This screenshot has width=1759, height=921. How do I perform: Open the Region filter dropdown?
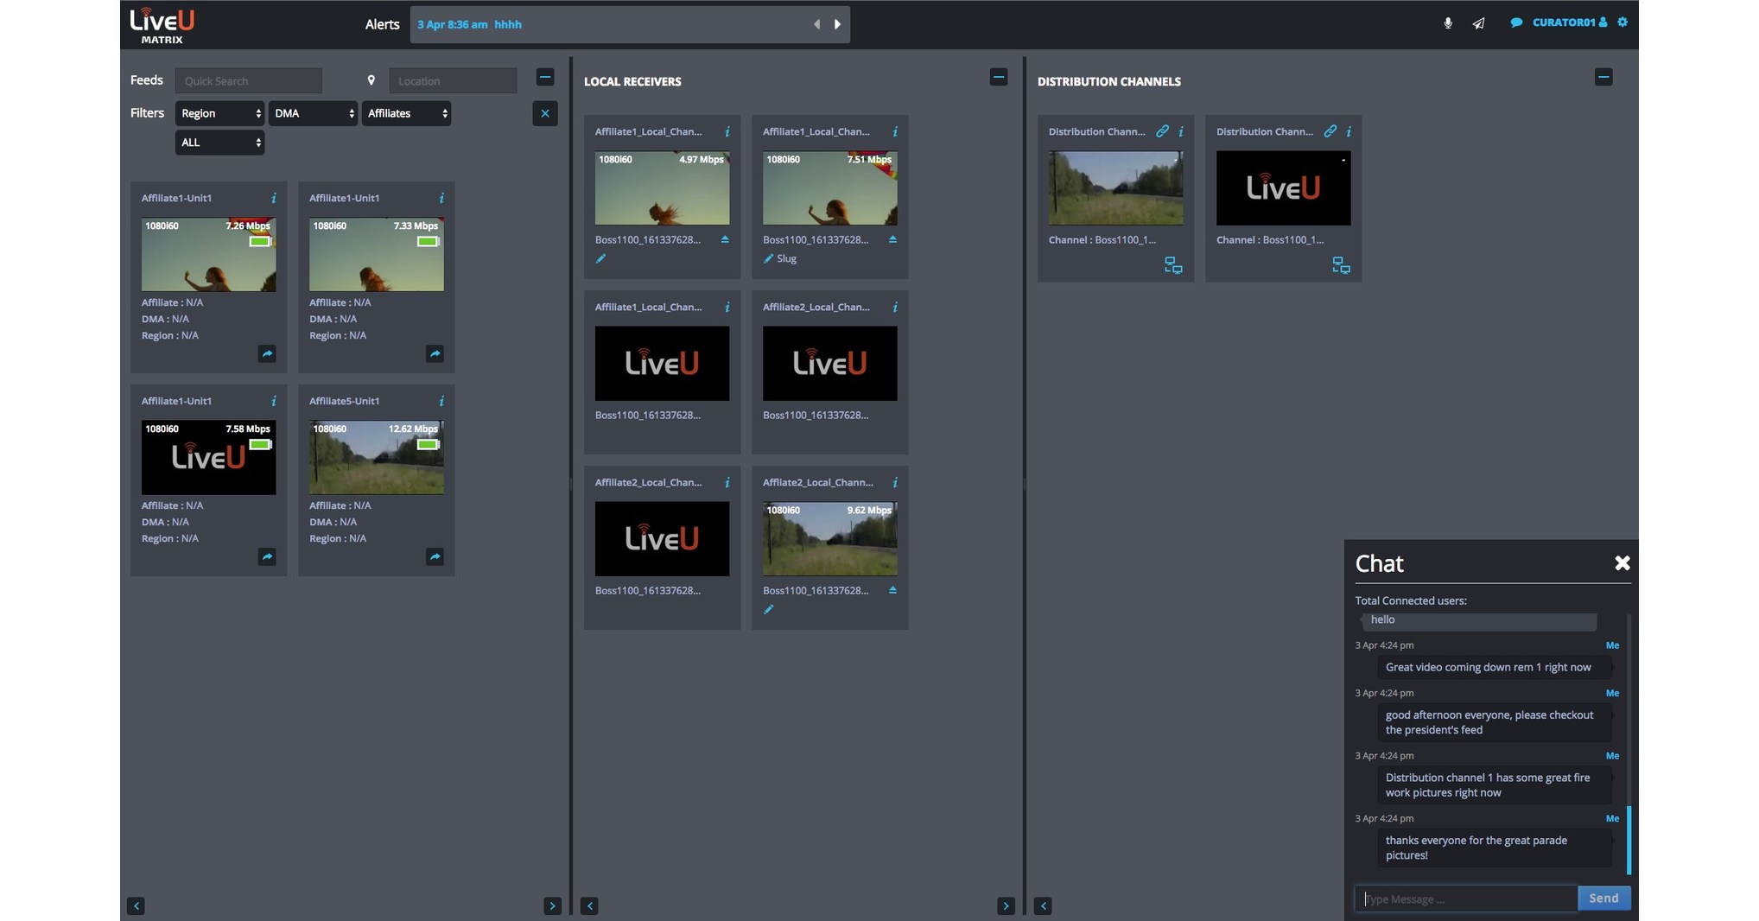pos(219,113)
